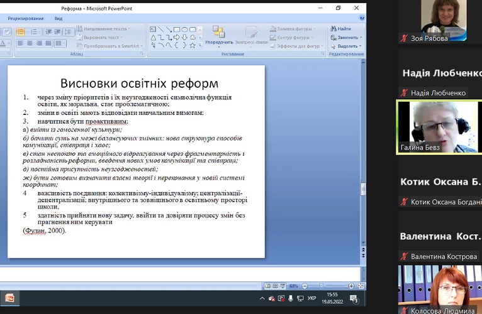Show hidden system tray icons
482x314 pixels.
click(262, 299)
